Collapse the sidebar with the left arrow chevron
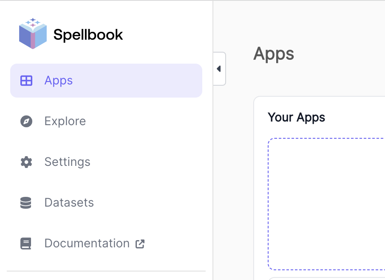This screenshot has height=280, width=385. (x=219, y=68)
